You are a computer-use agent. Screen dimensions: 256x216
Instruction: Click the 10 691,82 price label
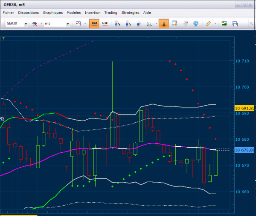[x=245, y=108]
